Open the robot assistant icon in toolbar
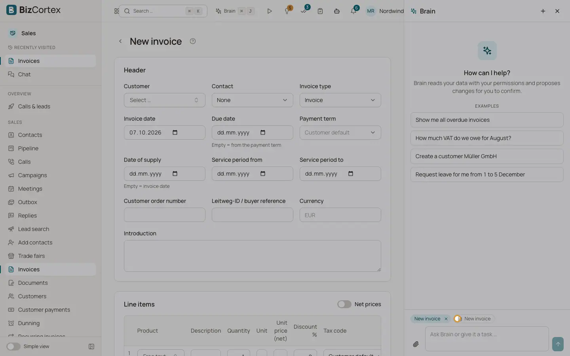 pos(337,11)
